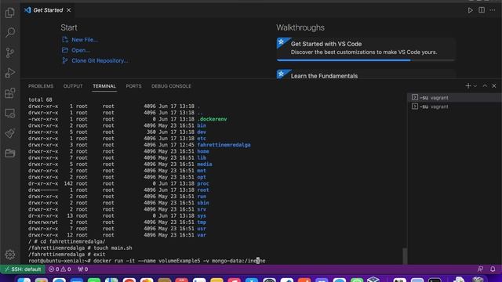This screenshot has height=282, width=502.
Task: Click the forwarded ports status item
Action: click(83, 269)
